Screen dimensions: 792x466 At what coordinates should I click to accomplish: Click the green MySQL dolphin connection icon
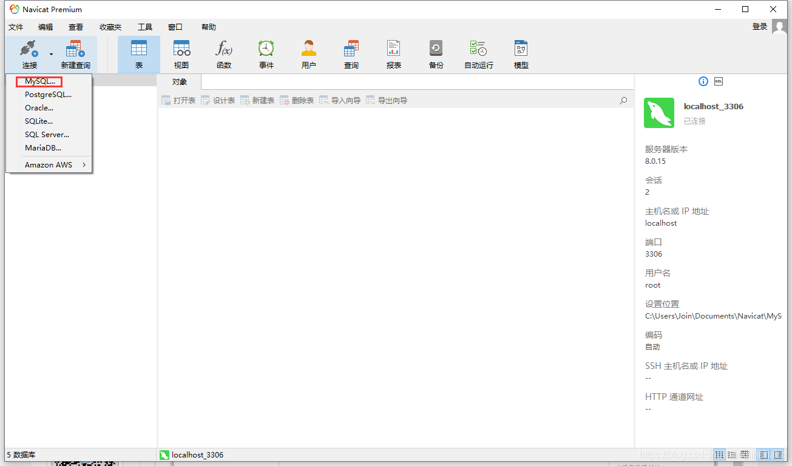659,113
